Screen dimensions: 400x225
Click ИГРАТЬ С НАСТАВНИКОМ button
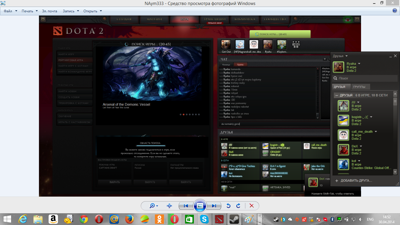click(75, 122)
